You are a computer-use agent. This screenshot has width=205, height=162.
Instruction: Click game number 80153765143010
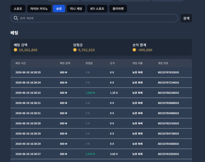coord(168,123)
